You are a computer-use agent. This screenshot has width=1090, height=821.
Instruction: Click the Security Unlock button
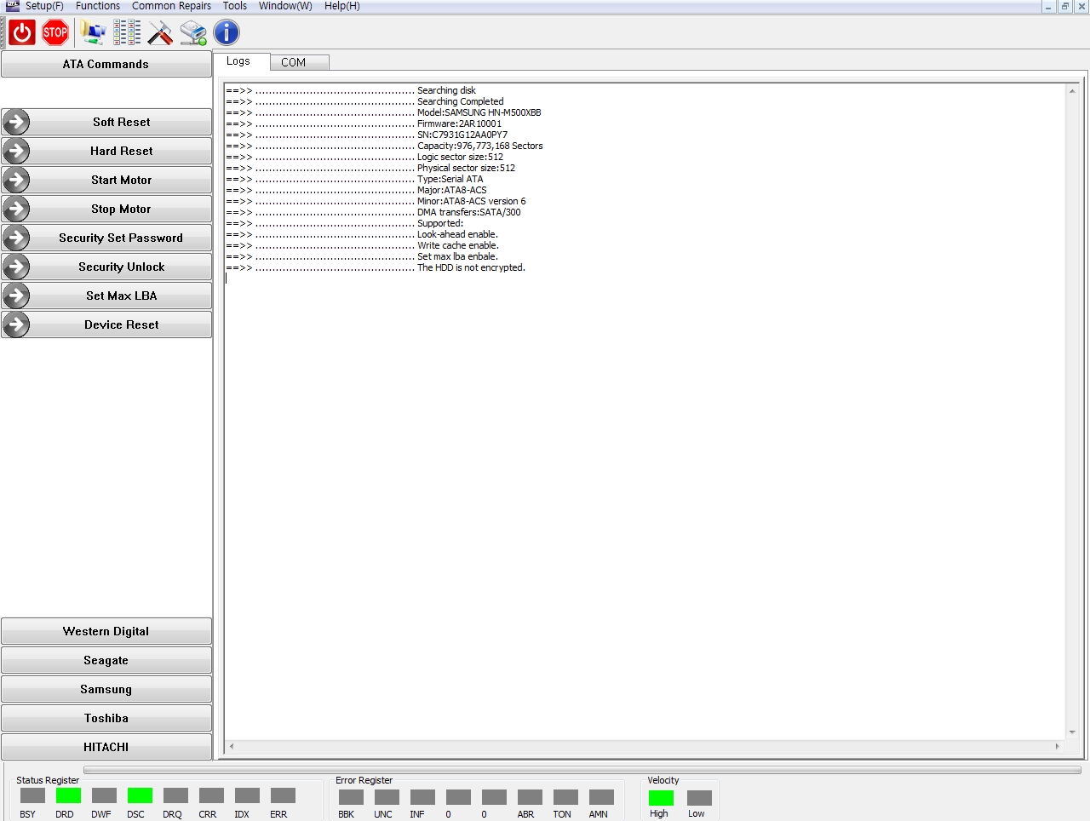click(x=106, y=267)
